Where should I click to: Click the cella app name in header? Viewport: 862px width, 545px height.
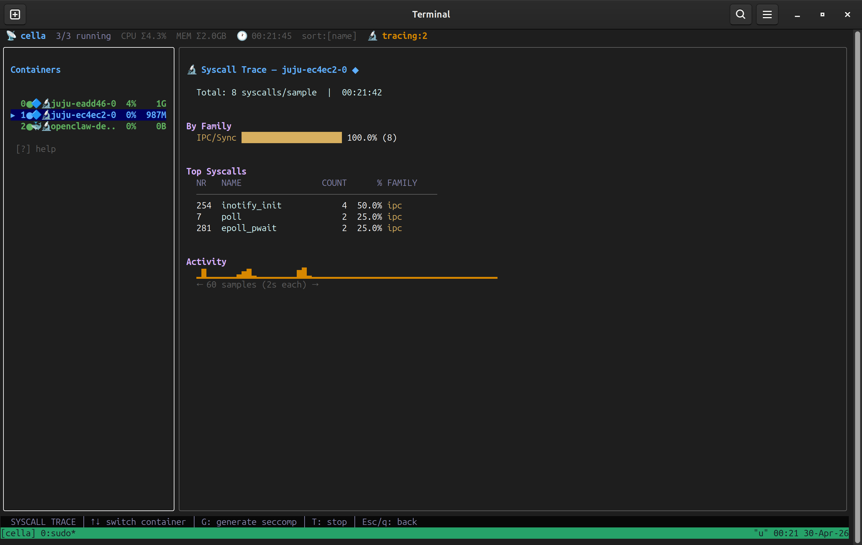coord(33,36)
